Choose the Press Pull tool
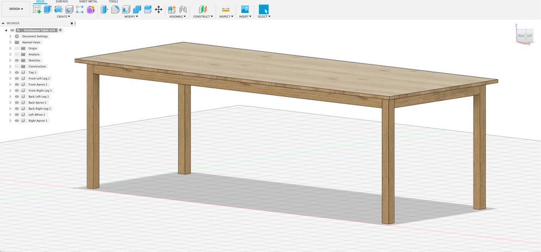 click(x=105, y=9)
